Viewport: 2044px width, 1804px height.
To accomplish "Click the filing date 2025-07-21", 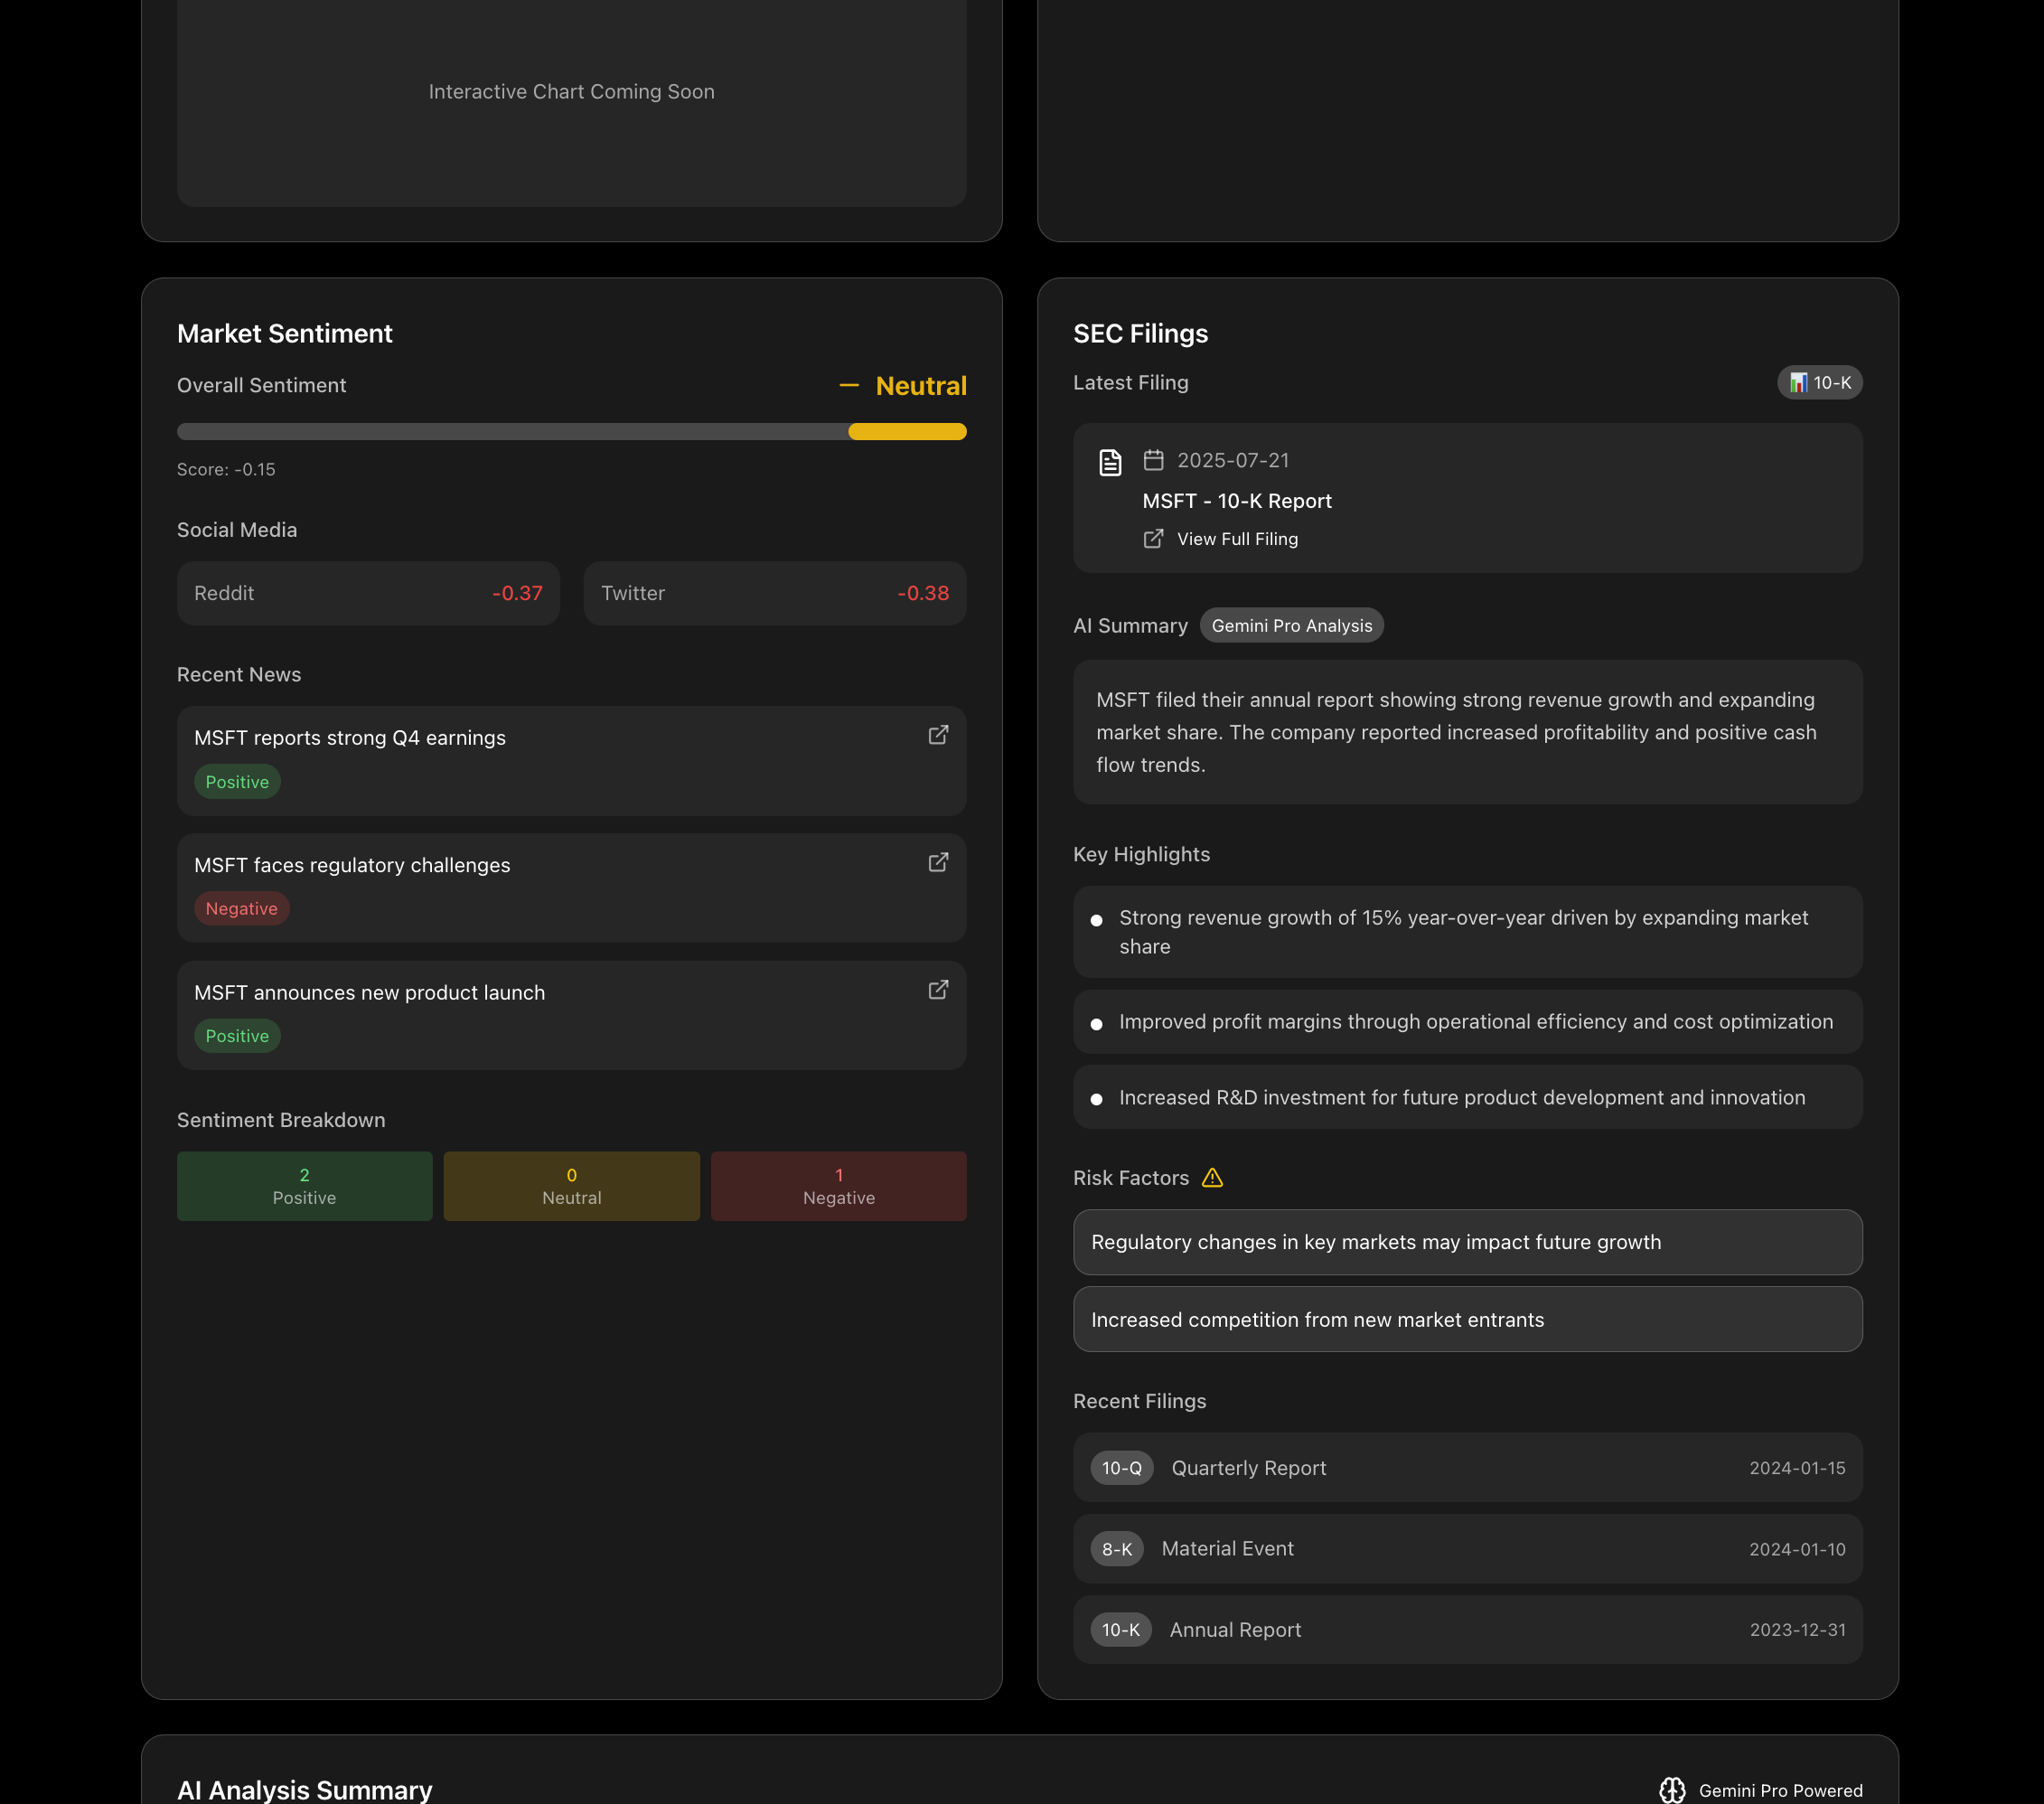I will [x=1232, y=460].
